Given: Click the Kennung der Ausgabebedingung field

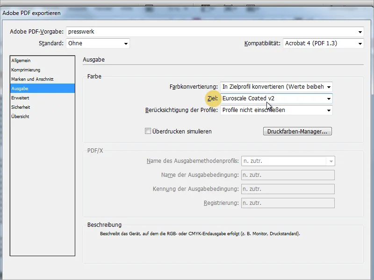Looking at the screenshot, I should coord(288,189).
